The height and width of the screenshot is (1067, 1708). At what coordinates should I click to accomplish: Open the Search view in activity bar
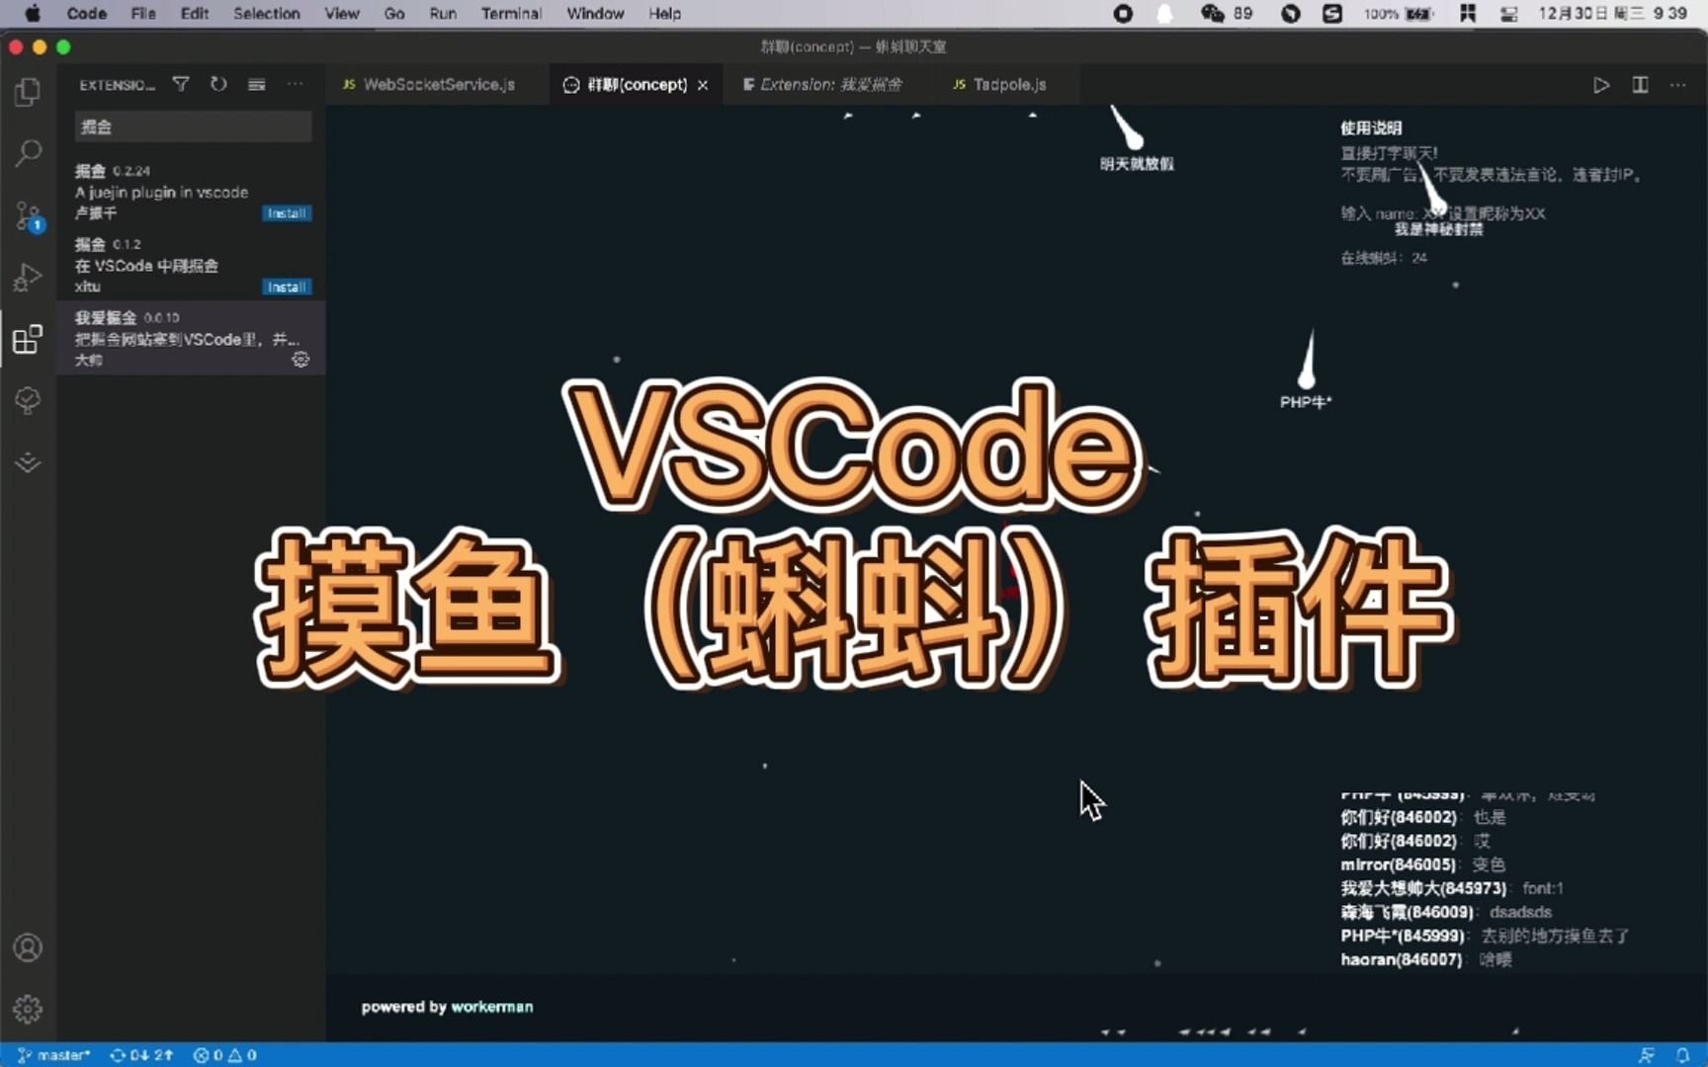(x=28, y=153)
